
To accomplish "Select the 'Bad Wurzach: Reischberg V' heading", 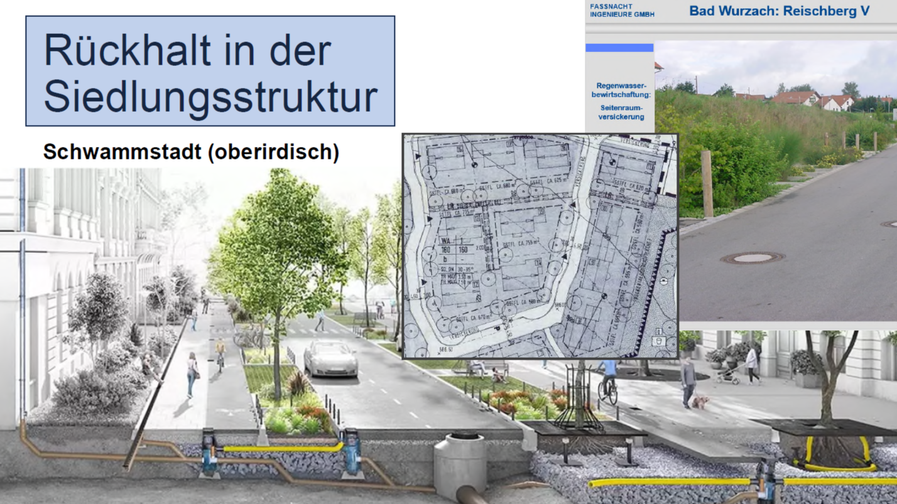I will coord(779,11).
